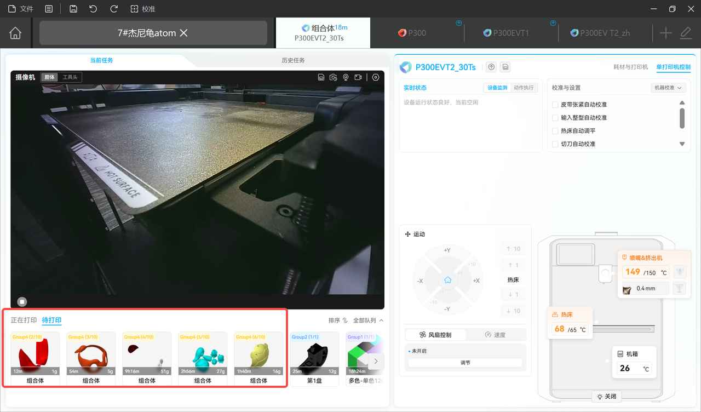Click the webcam icon in camera toolbar
The image size is (701, 412).
point(346,77)
